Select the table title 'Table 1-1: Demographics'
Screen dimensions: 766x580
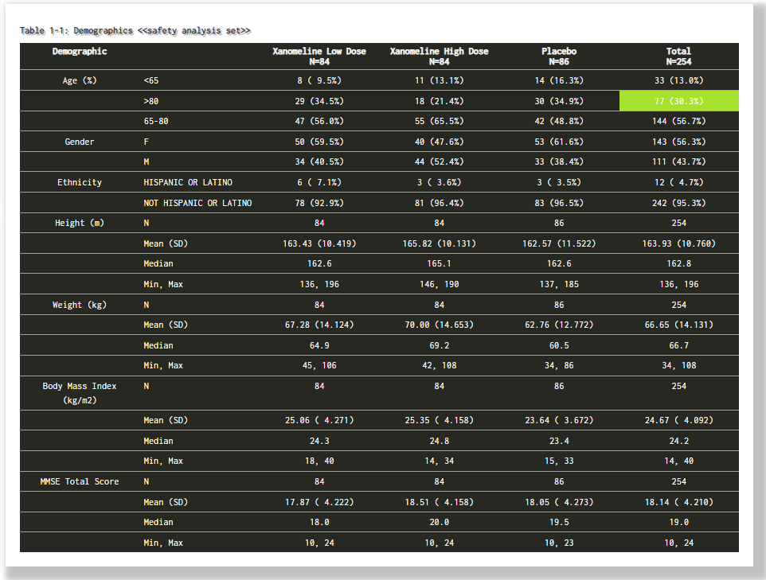coord(76,31)
